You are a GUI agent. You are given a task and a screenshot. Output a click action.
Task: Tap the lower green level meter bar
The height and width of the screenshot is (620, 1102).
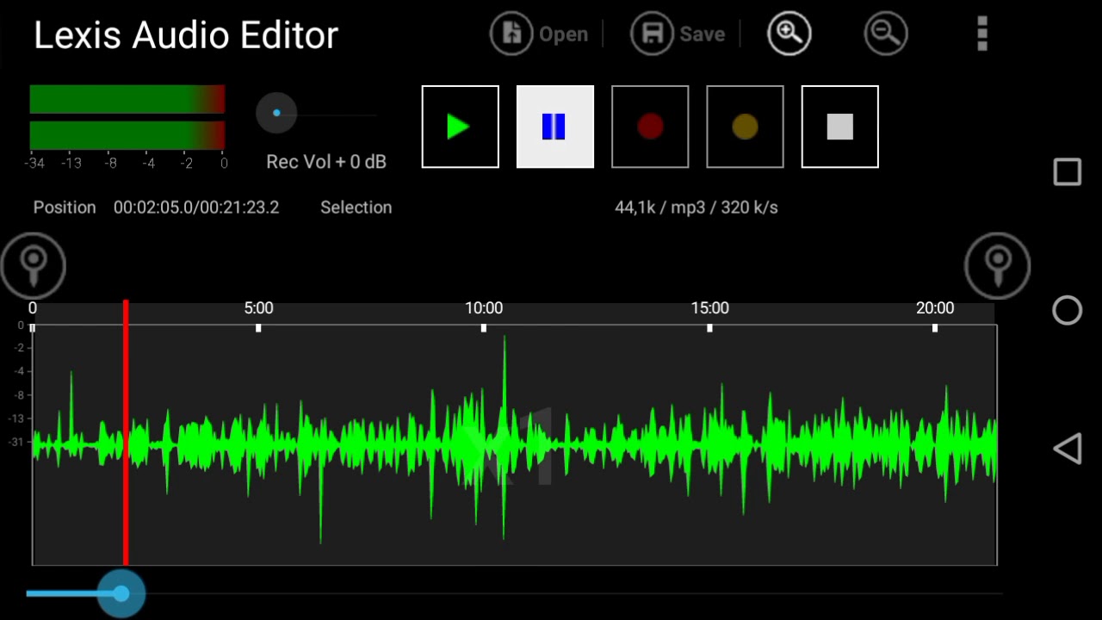click(127, 135)
